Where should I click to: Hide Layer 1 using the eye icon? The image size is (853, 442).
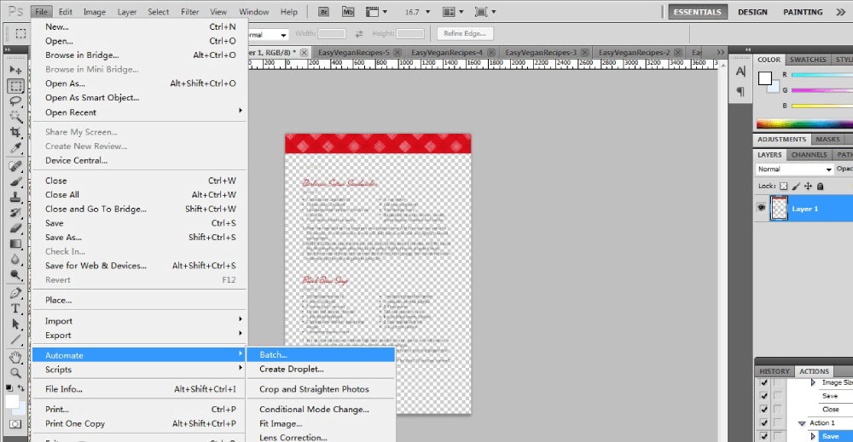(761, 209)
